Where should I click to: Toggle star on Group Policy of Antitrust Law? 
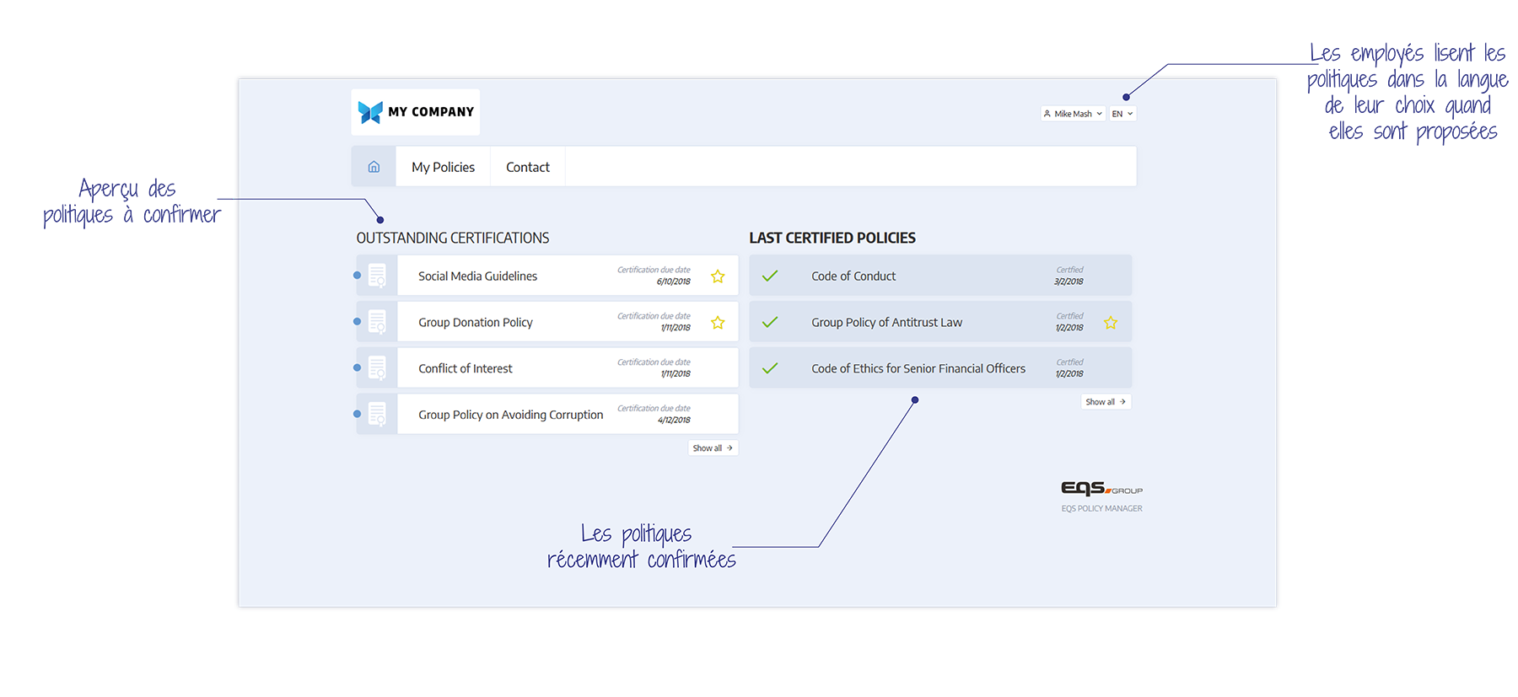click(1111, 323)
